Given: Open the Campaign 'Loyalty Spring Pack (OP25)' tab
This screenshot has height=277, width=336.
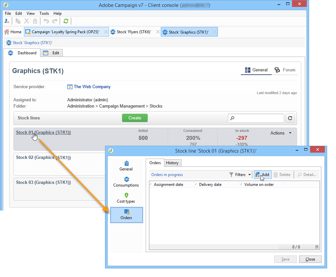Looking at the screenshot, I should (x=66, y=32).
